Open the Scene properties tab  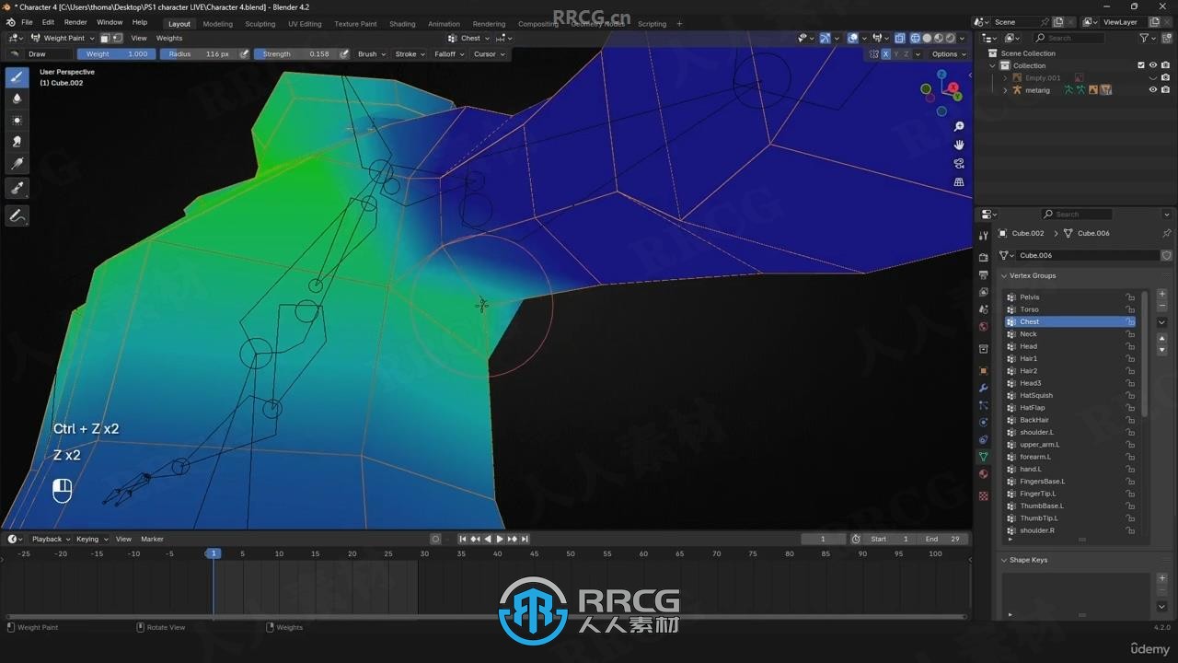983,309
